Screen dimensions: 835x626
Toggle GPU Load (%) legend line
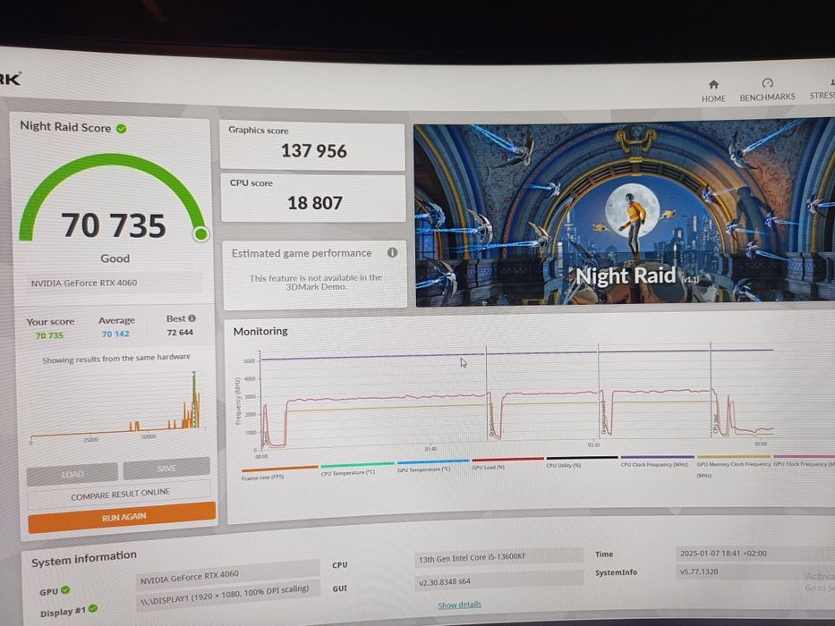[508, 459]
